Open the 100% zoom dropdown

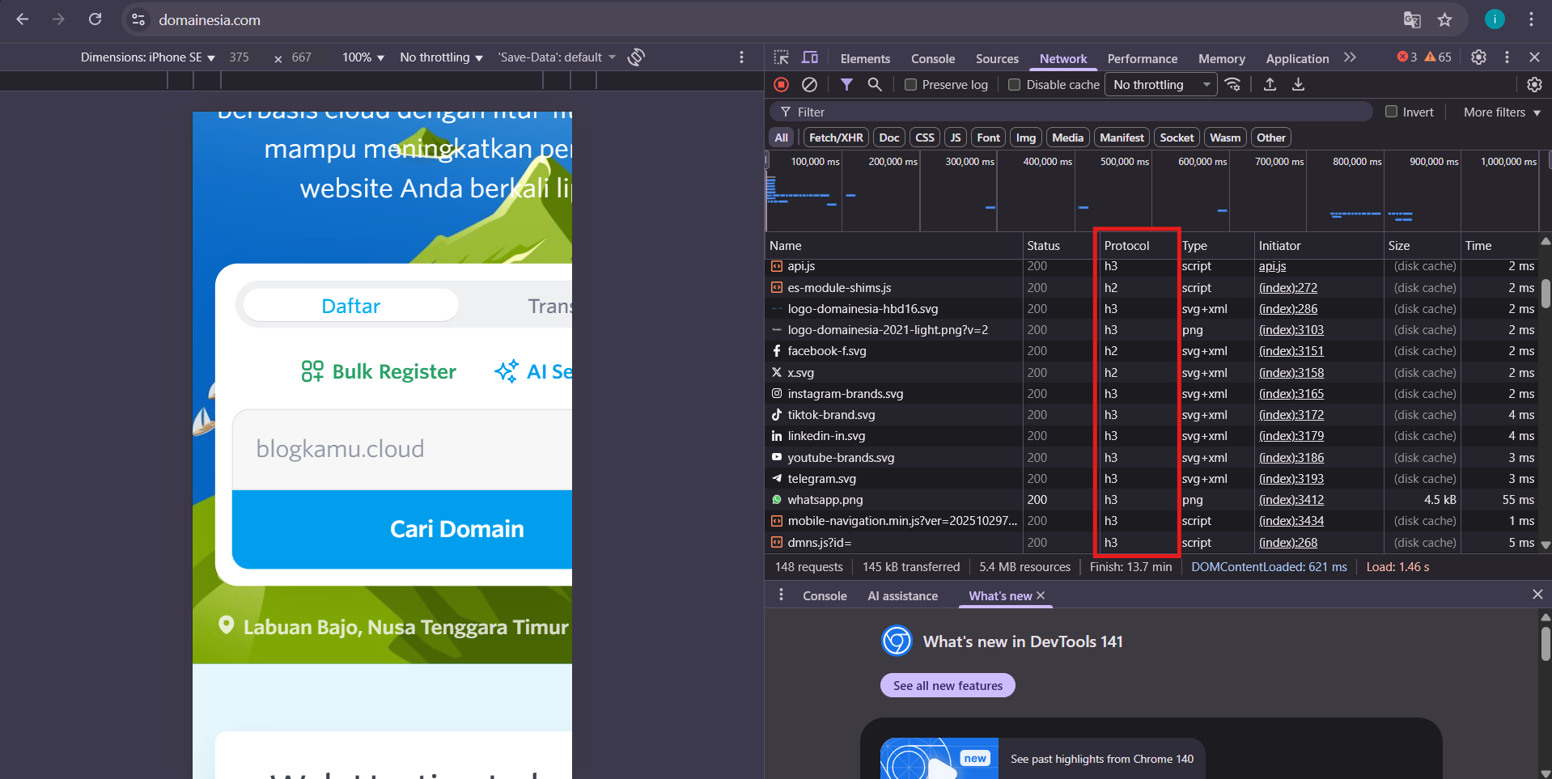tap(363, 57)
